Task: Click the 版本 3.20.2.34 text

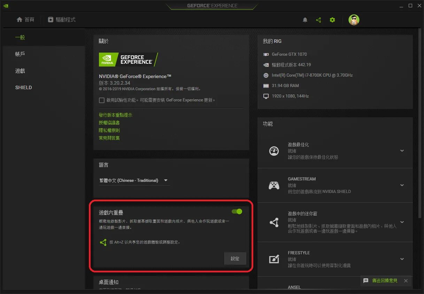Action: [115, 83]
